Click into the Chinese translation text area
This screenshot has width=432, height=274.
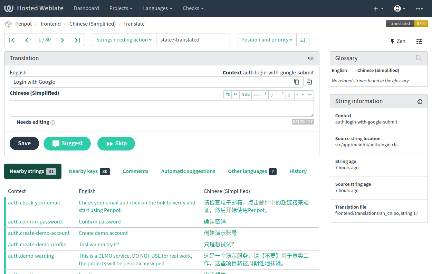pos(162,108)
